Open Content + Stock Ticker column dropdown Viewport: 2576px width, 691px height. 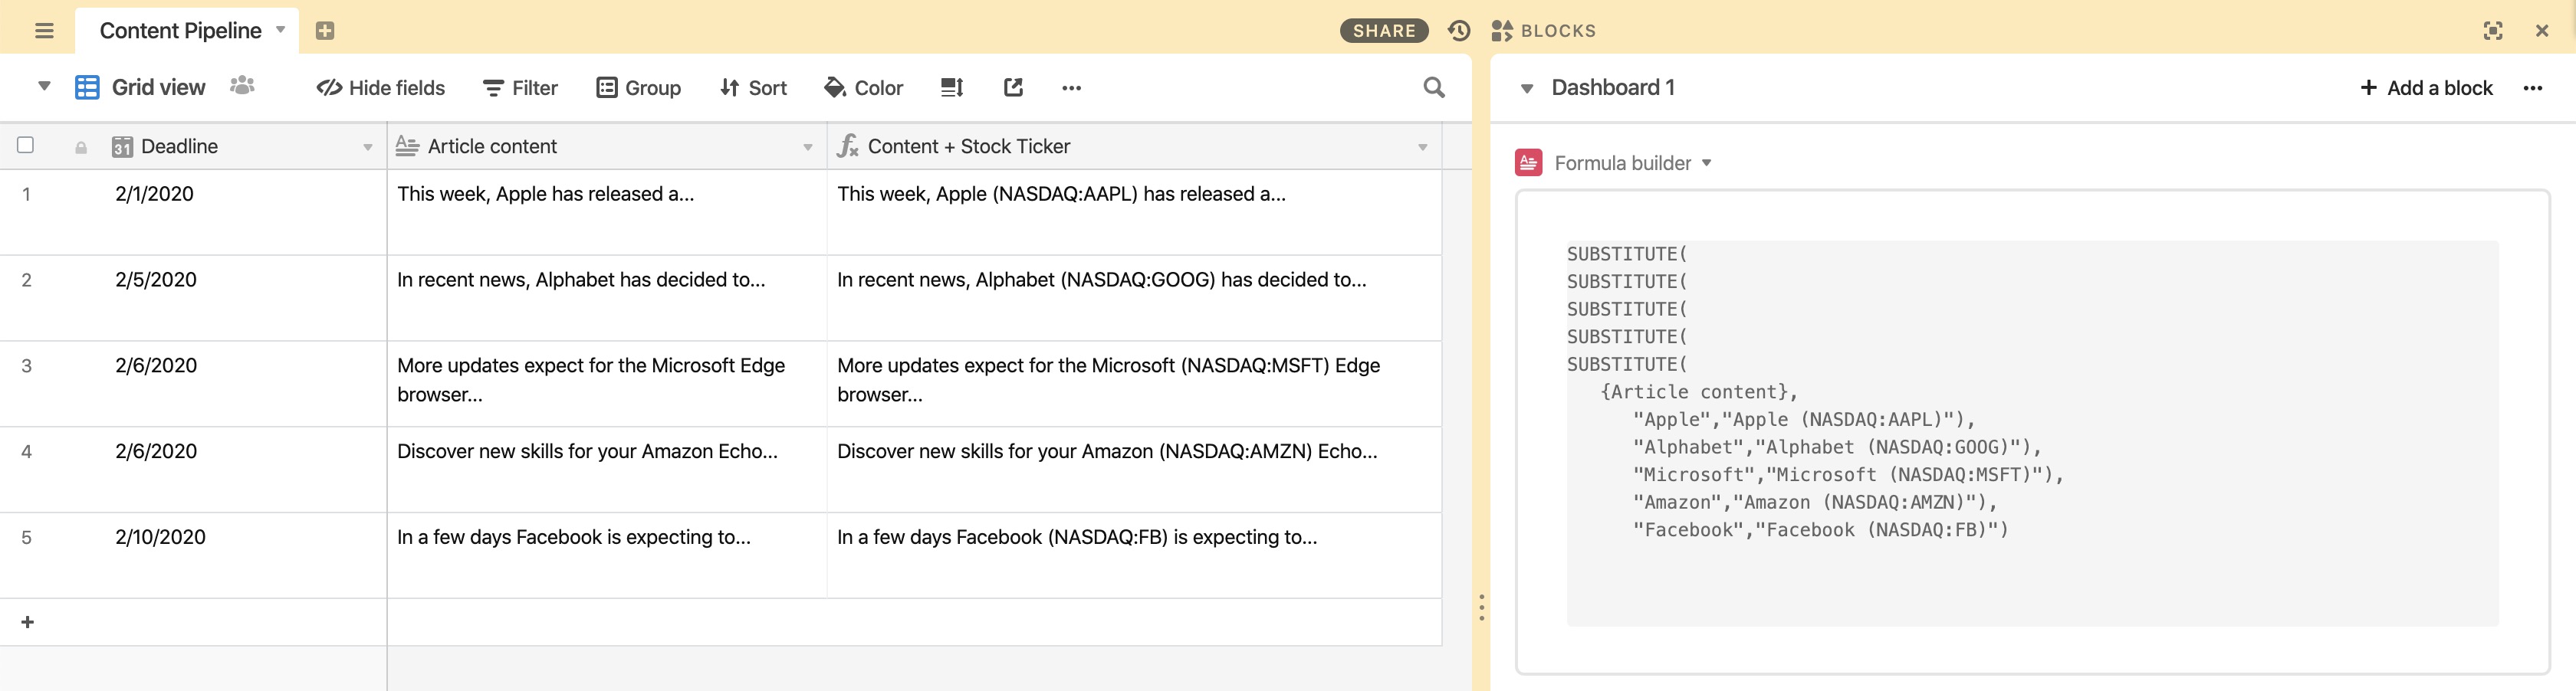(1422, 148)
